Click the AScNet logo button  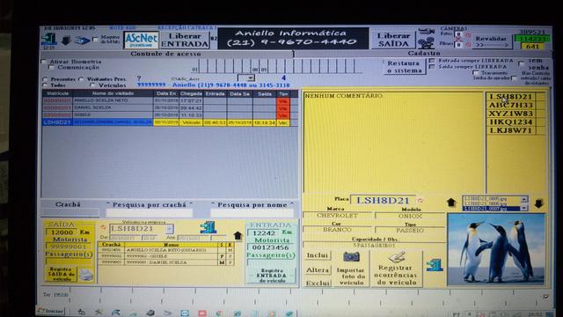[141, 40]
